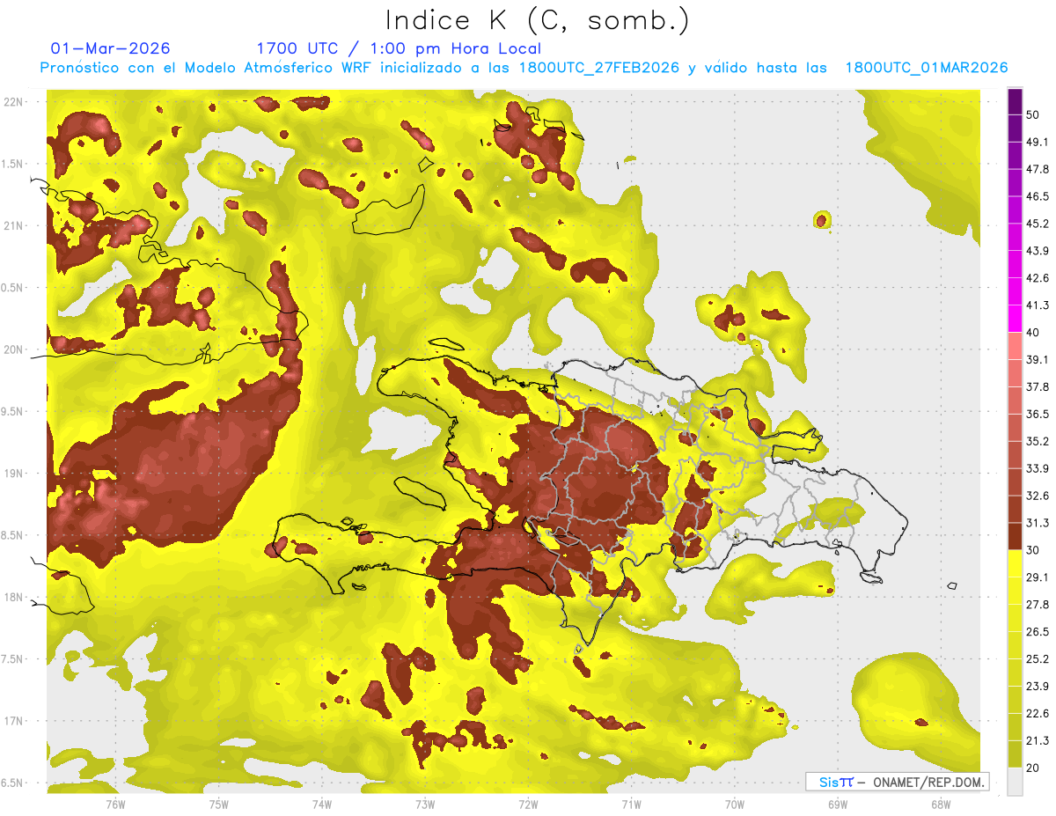Click "1700 UTC / 1:00 pm Hora Local" text
Viewport: 1056px width, 816px height.
click(399, 48)
